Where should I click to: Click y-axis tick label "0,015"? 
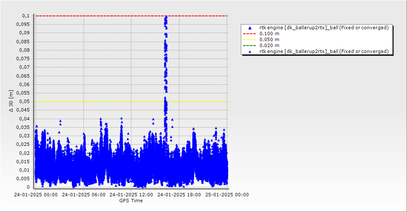tap(23, 162)
